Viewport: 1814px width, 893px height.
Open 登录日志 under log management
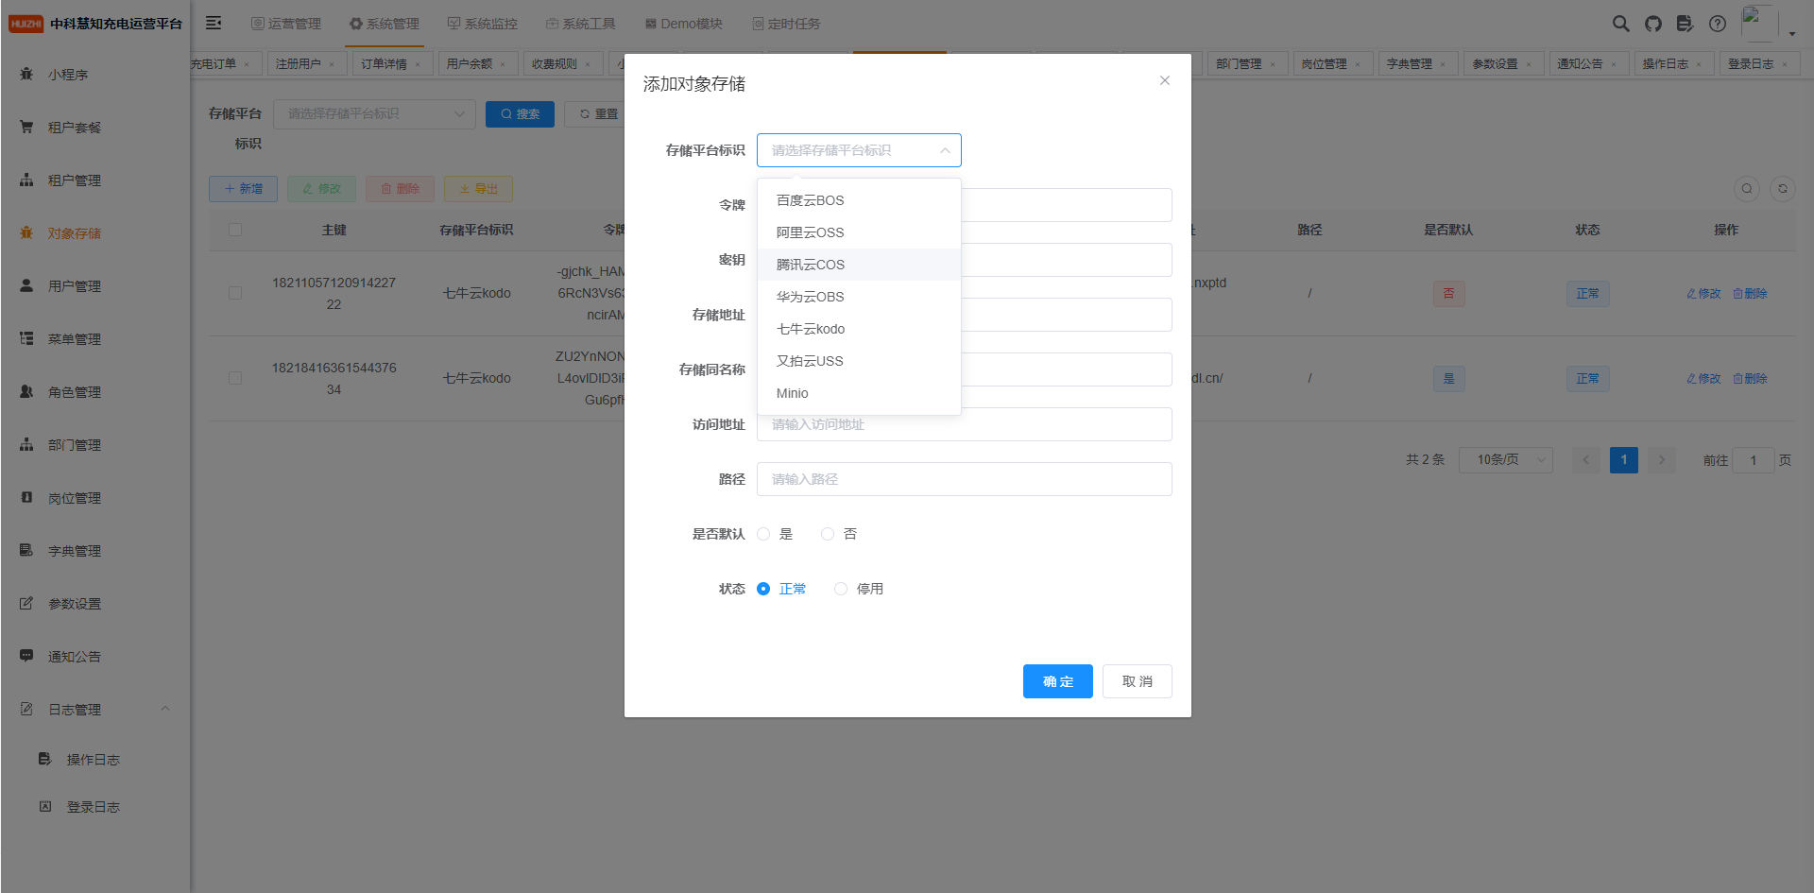pyautogui.click(x=94, y=807)
